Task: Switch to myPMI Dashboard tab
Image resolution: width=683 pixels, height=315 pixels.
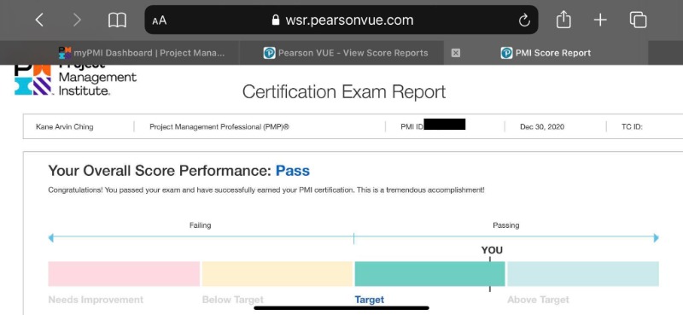Action: tap(142, 53)
